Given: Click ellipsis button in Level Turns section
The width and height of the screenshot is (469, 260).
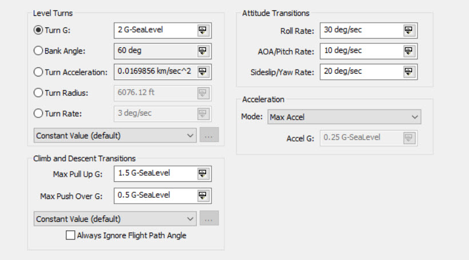Looking at the screenshot, I should 209,136.
